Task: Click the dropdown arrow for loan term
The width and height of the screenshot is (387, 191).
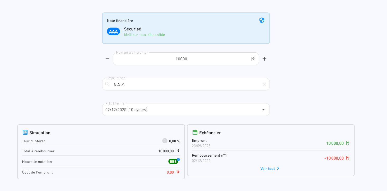Action: coord(263,110)
